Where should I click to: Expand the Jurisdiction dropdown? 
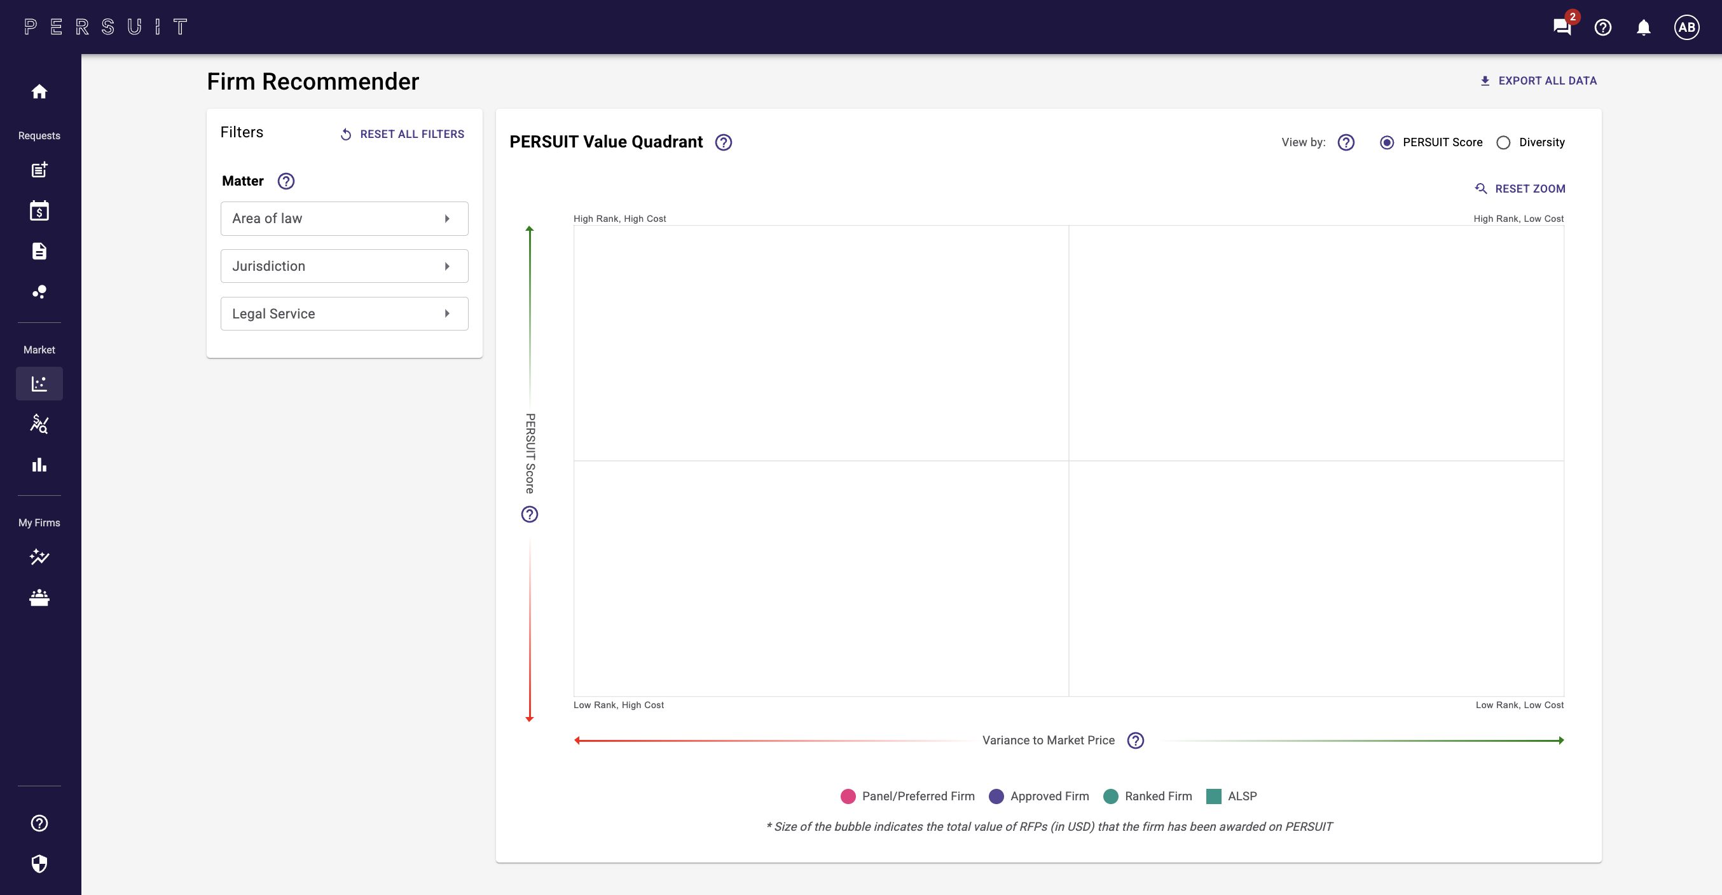(x=344, y=266)
